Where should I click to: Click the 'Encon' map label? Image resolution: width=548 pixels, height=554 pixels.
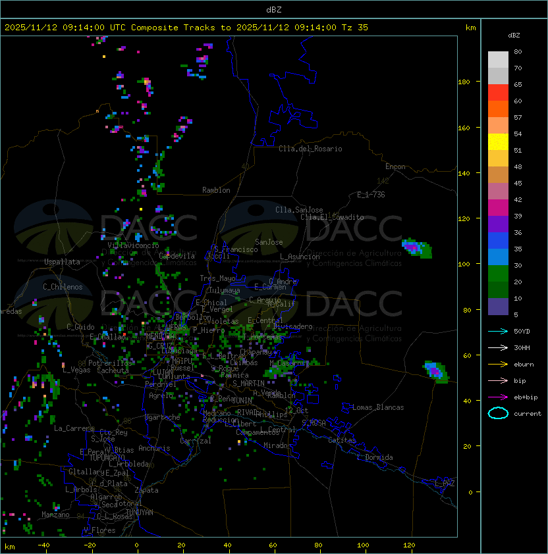395,166
